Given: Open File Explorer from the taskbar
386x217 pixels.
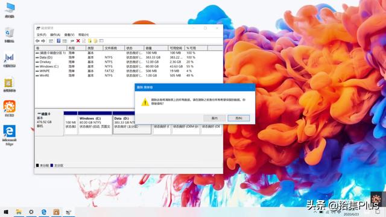Looking at the screenshot, I should 19,212.
